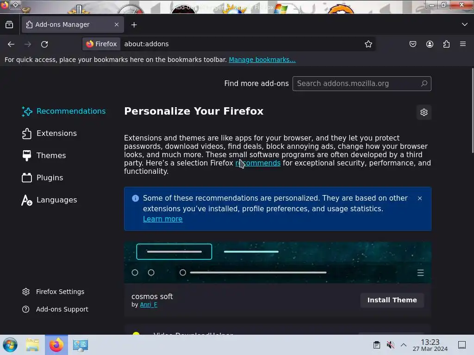Open the Languages category
The height and width of the screenshot is (355, 474).
[49, 200]
